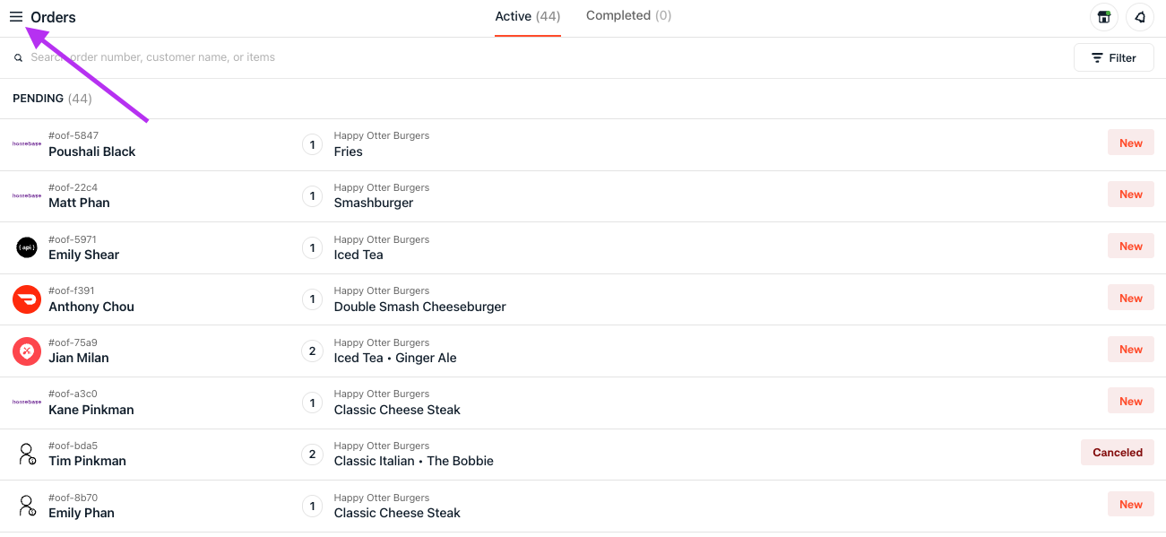Screen dimensions: 1166x537
Task: Click person icon on Emily Phan order
Action: 27,506
